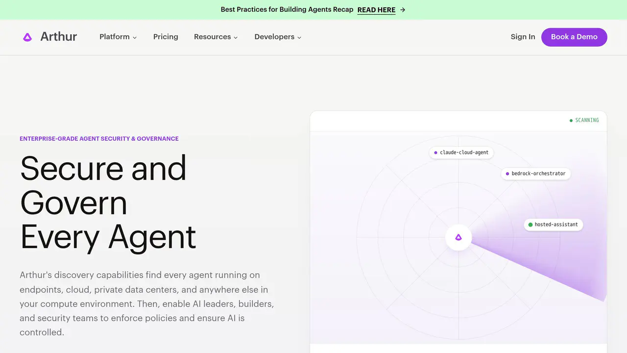Click the Book a Demo button
The height and width of the screenshot is (353, 627).
point(574,37)
